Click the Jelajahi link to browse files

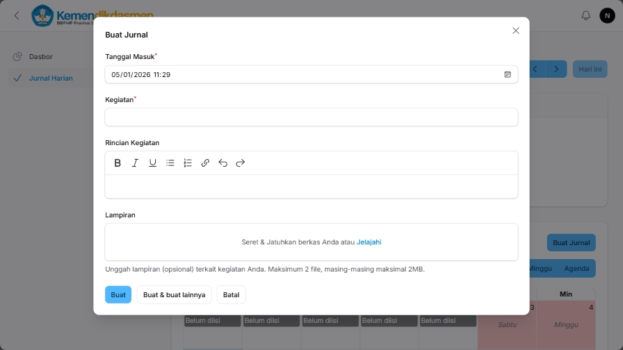tap(369, 242)
